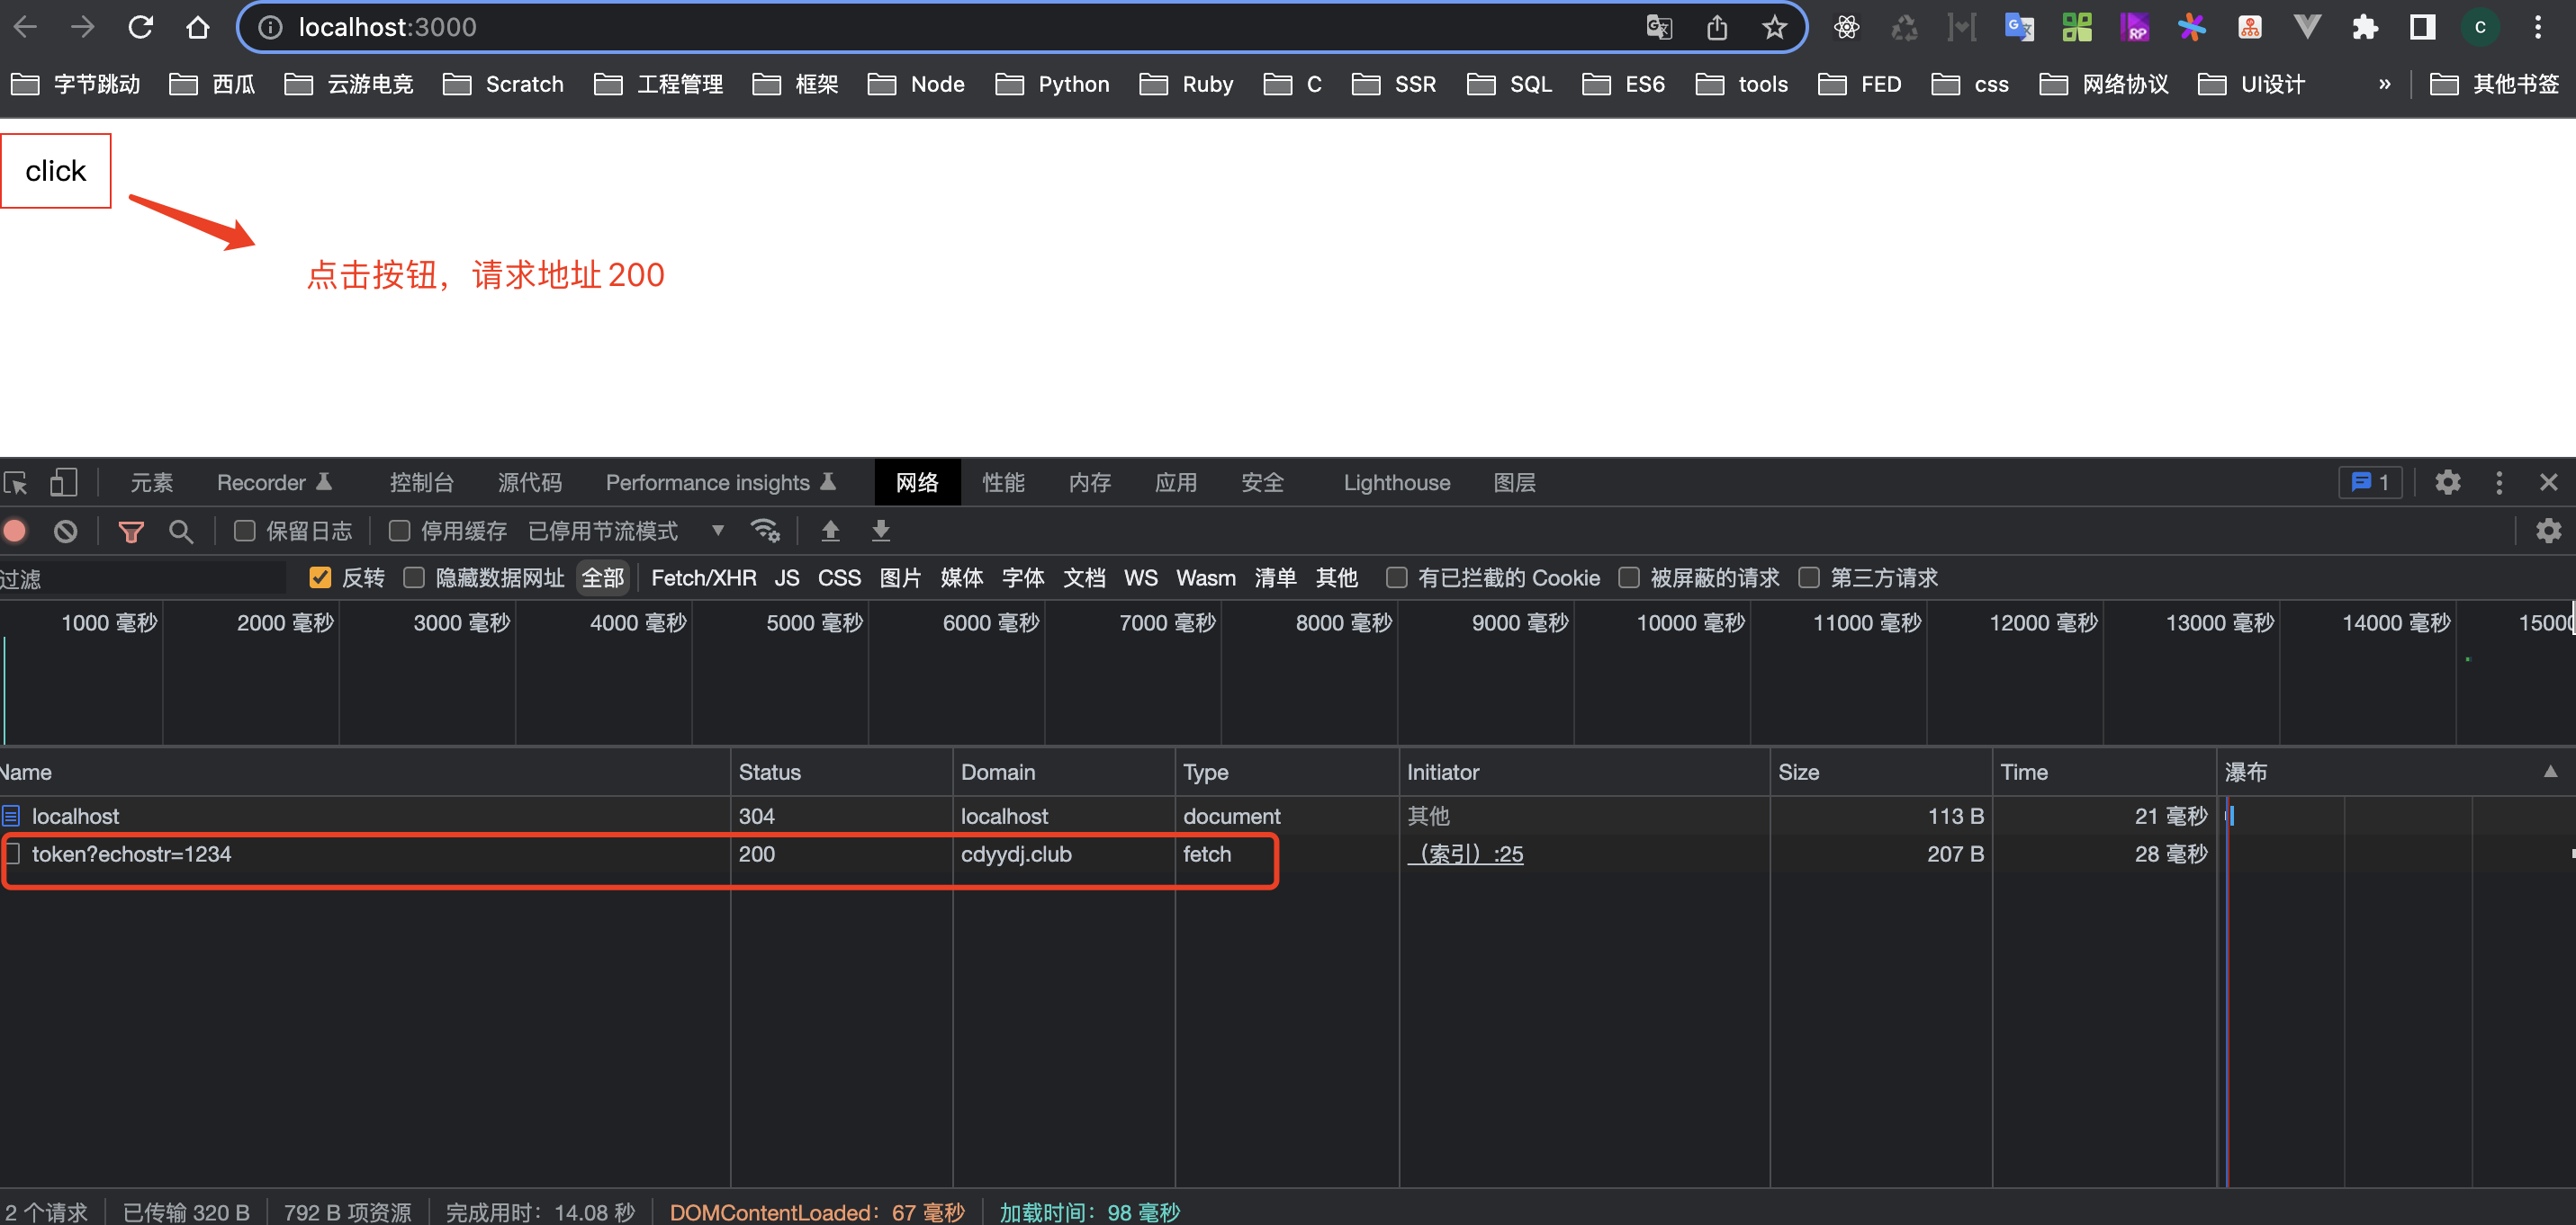Click the page's click button
This screenshot has width=2576, height=1225.
coord(56,171)
